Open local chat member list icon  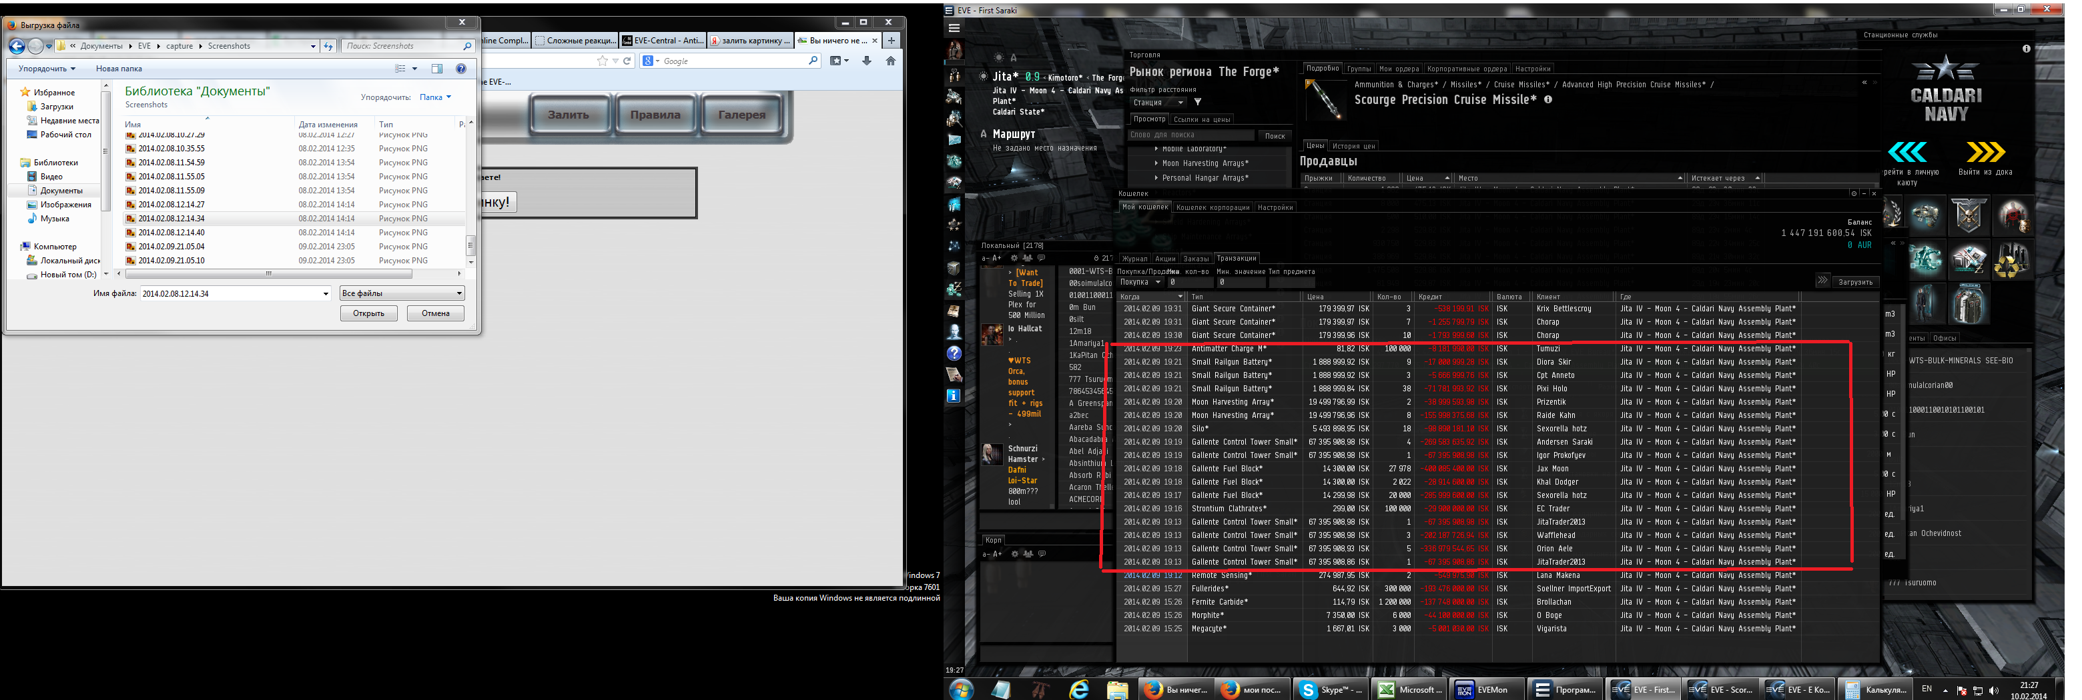pos(1027,259)
